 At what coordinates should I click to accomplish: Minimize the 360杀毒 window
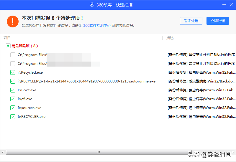point(224,5)
